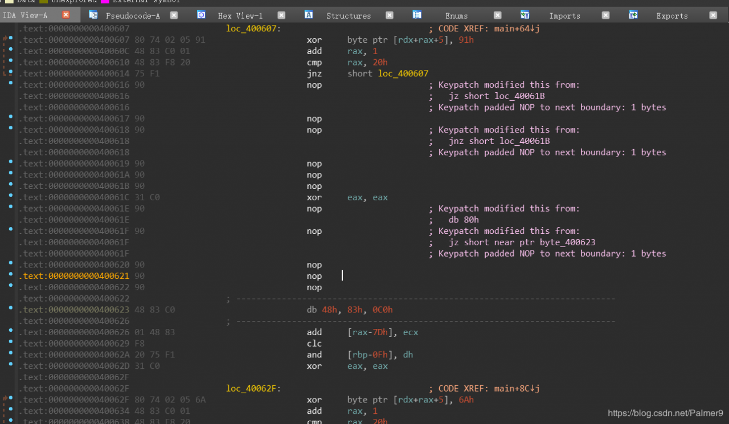
Task: Switch to the Enums tab
Action: (x=456, y=15)
